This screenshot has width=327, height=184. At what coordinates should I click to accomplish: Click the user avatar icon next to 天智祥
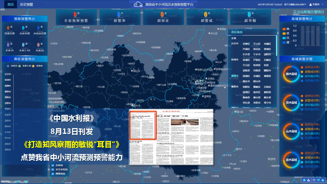click(x=311, y=4)
